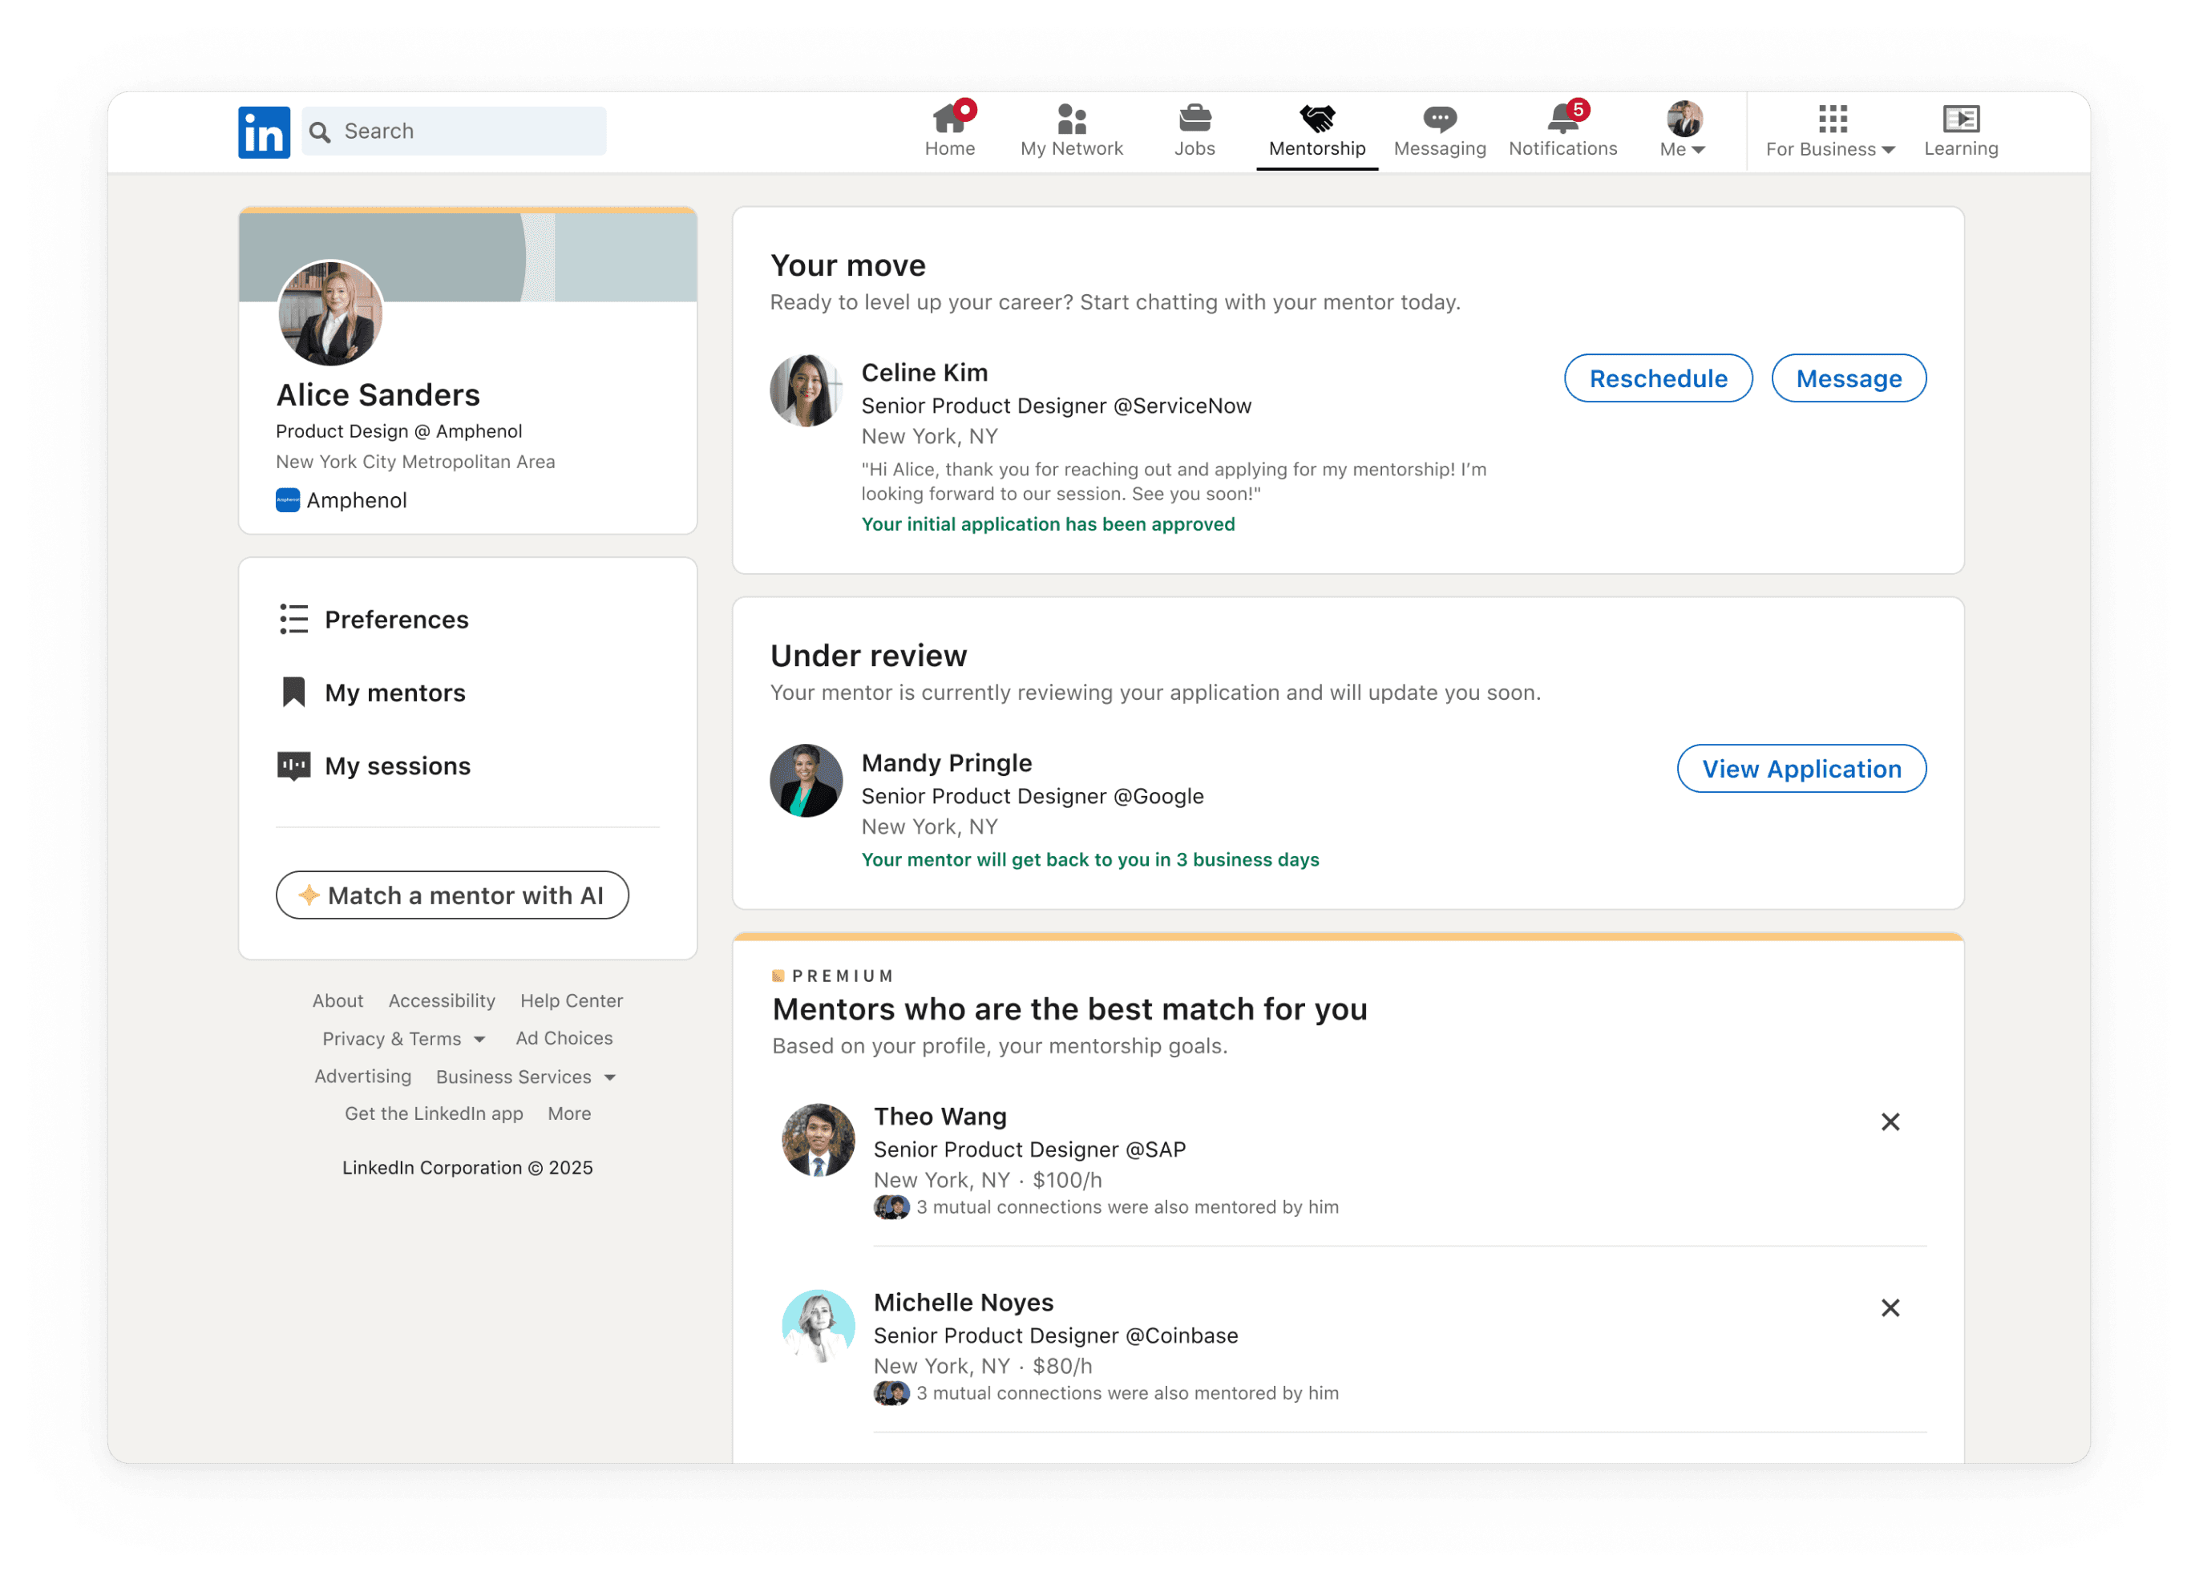The width and height of the screenshot is (2199, 1588).
Task: Switch to the Mentorship tab
Action: (x=1316, y=130)
